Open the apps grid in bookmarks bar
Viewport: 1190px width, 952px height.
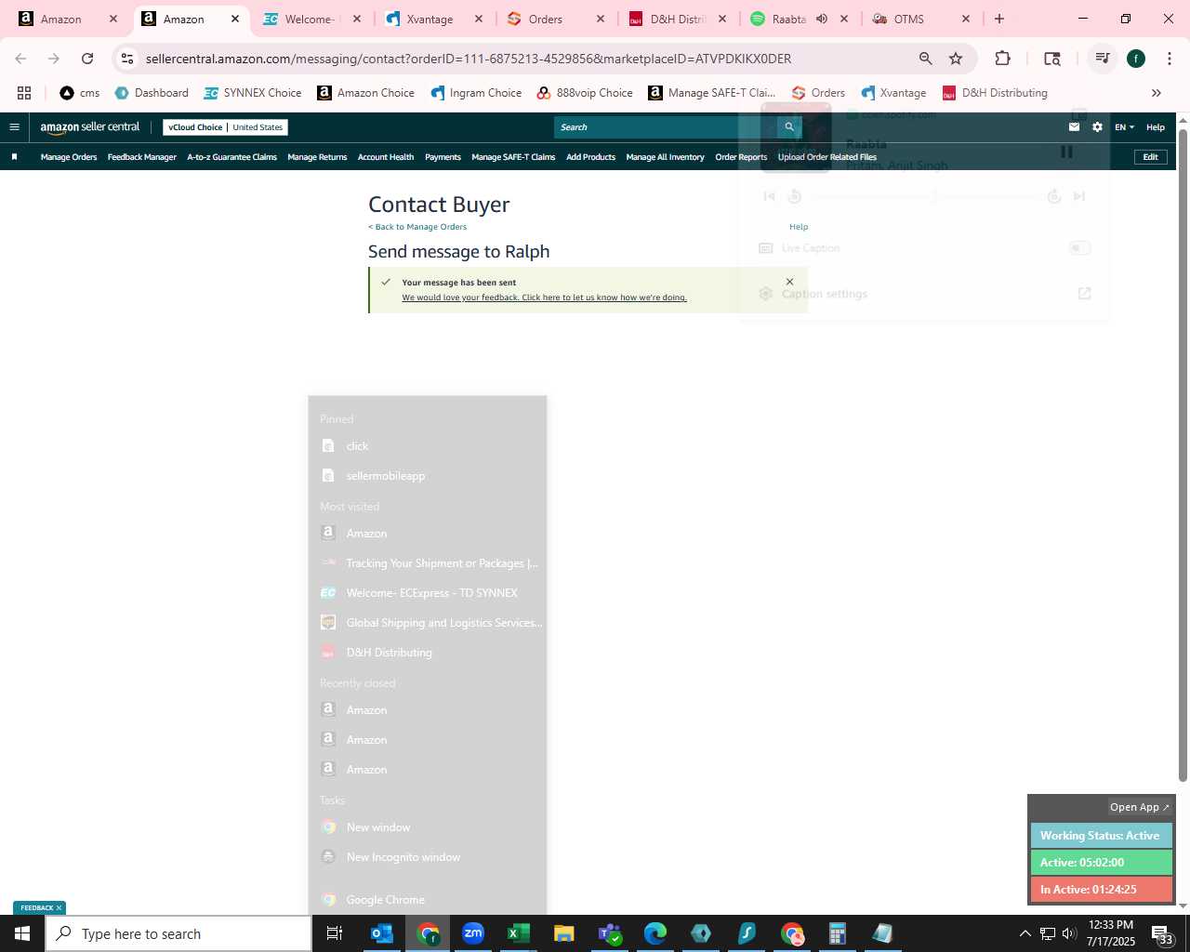[x=24, y=93]
